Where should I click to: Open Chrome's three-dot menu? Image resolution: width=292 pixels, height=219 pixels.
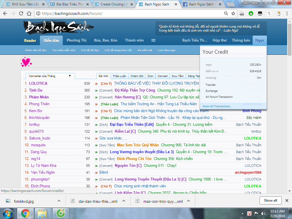(287, 13)
